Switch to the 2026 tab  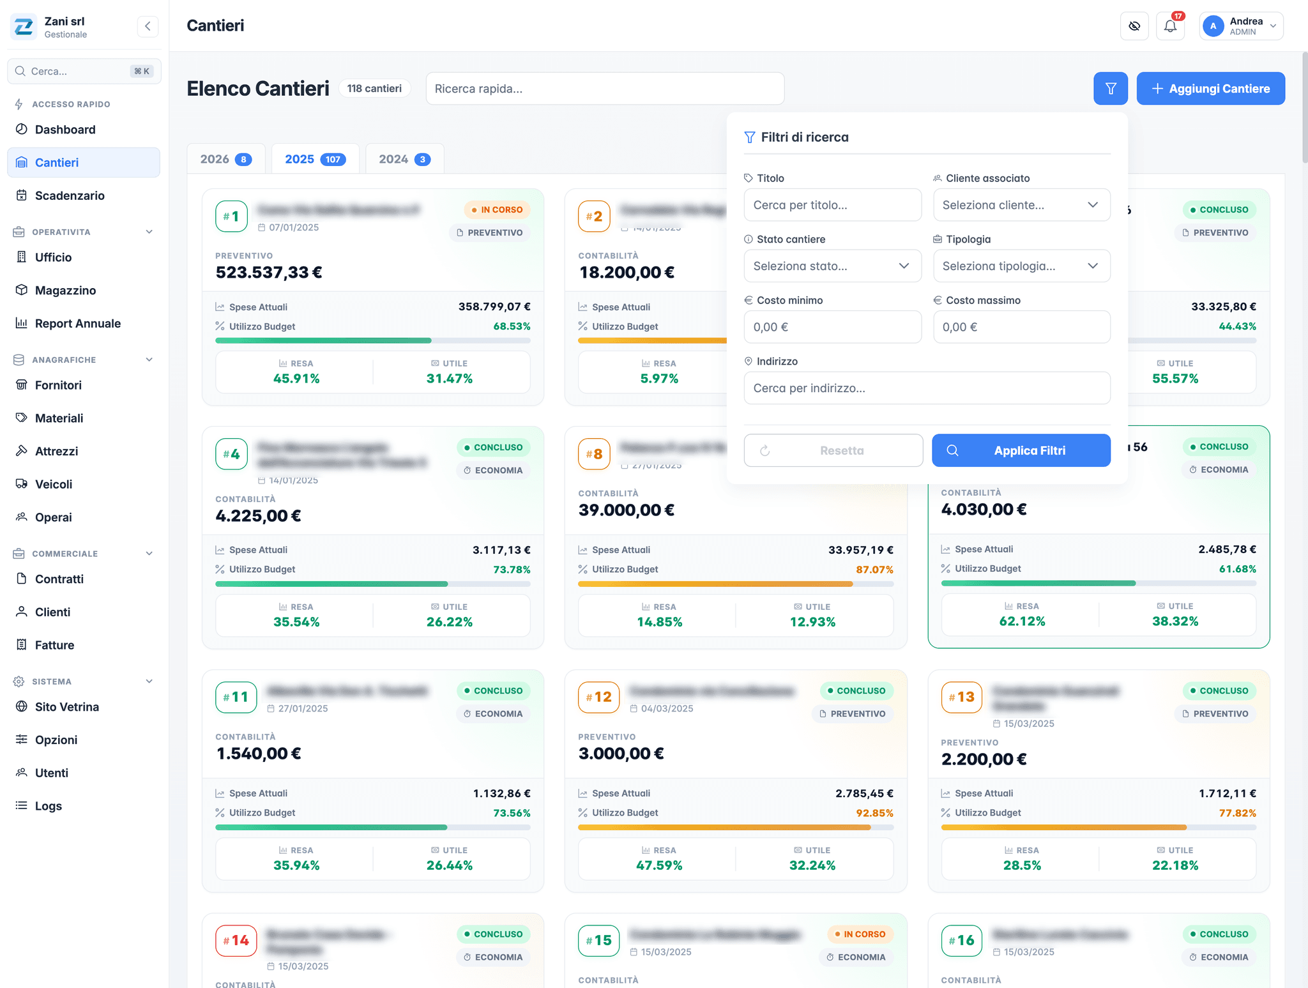[226, 159]
